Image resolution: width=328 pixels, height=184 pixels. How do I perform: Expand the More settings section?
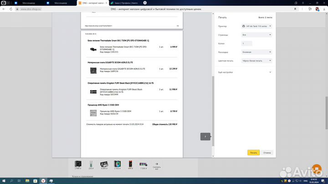coord(245,72)
